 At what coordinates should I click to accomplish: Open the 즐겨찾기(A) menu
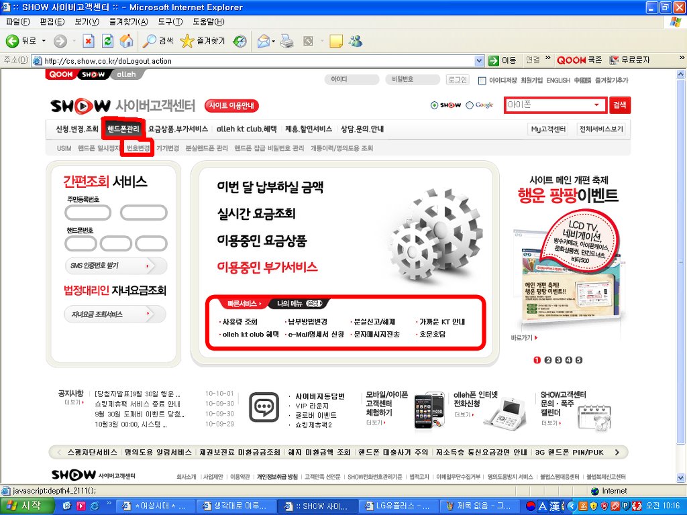tap(129, 21)
